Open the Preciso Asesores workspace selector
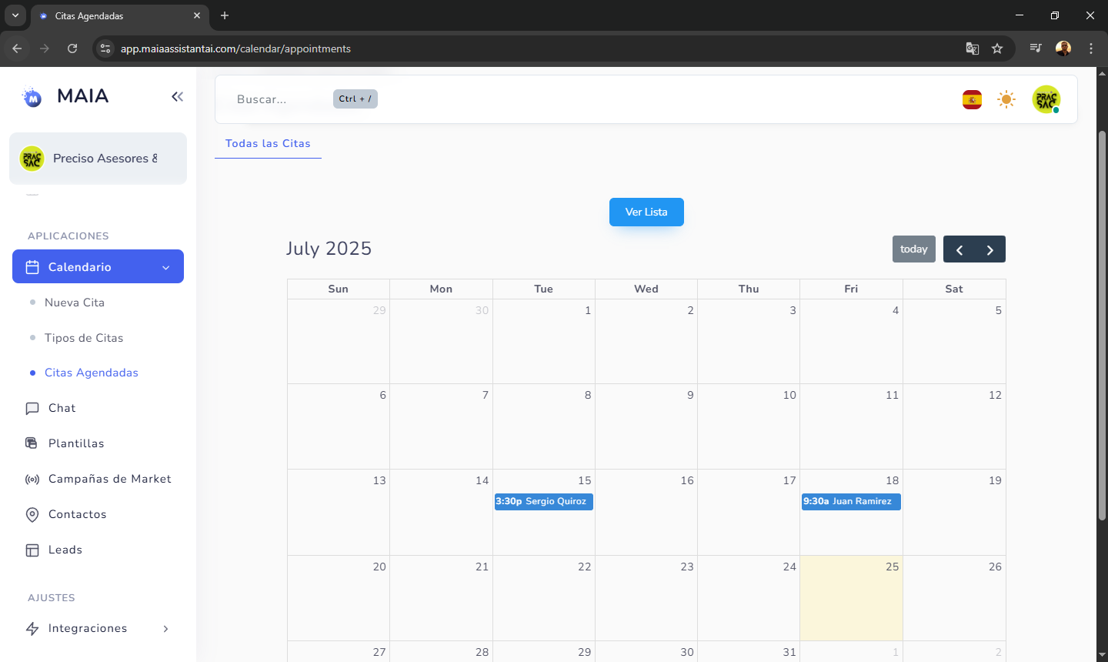 point(98,159)
